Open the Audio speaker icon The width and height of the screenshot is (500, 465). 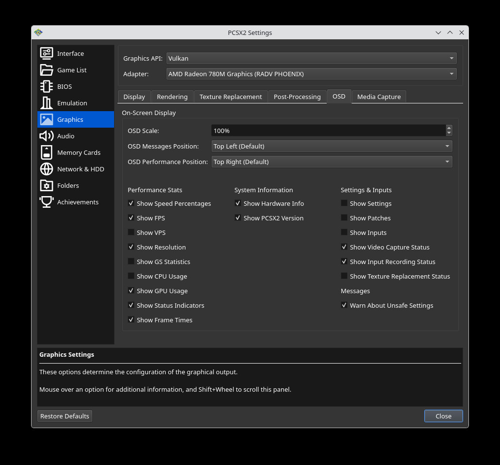point(47,136)
